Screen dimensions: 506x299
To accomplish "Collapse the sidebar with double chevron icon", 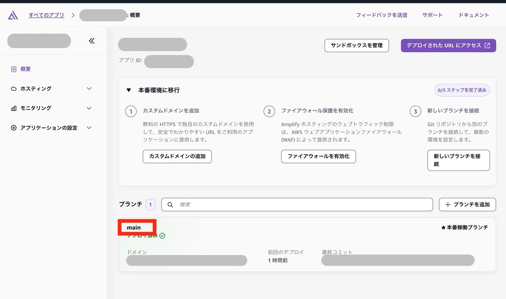I will coord(92,41).
